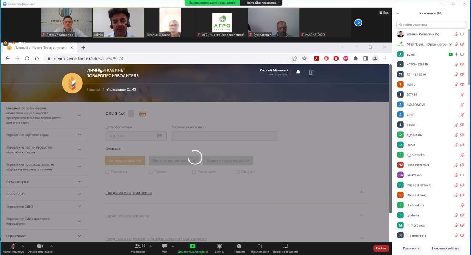
Task: Check the Перевозка checkbox
Action: [x=107, y=171]
